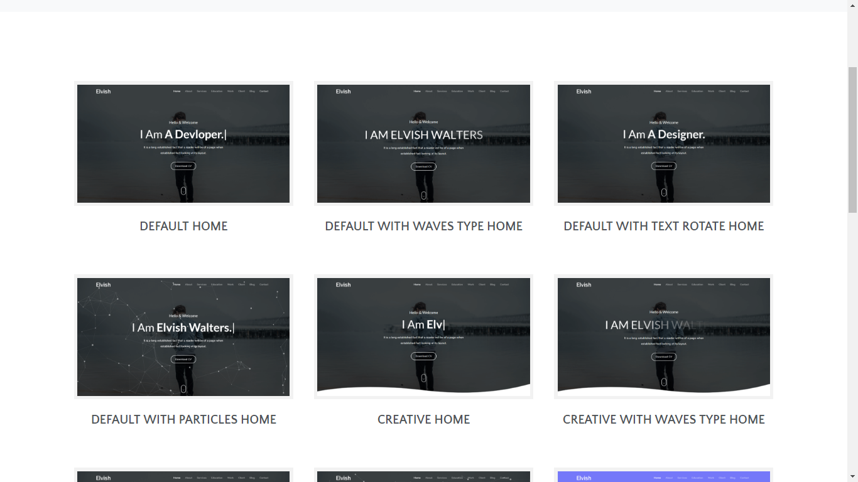Open the "DEFAULT WITH TEXT ROTATE HOME" title link

point(664,227)
